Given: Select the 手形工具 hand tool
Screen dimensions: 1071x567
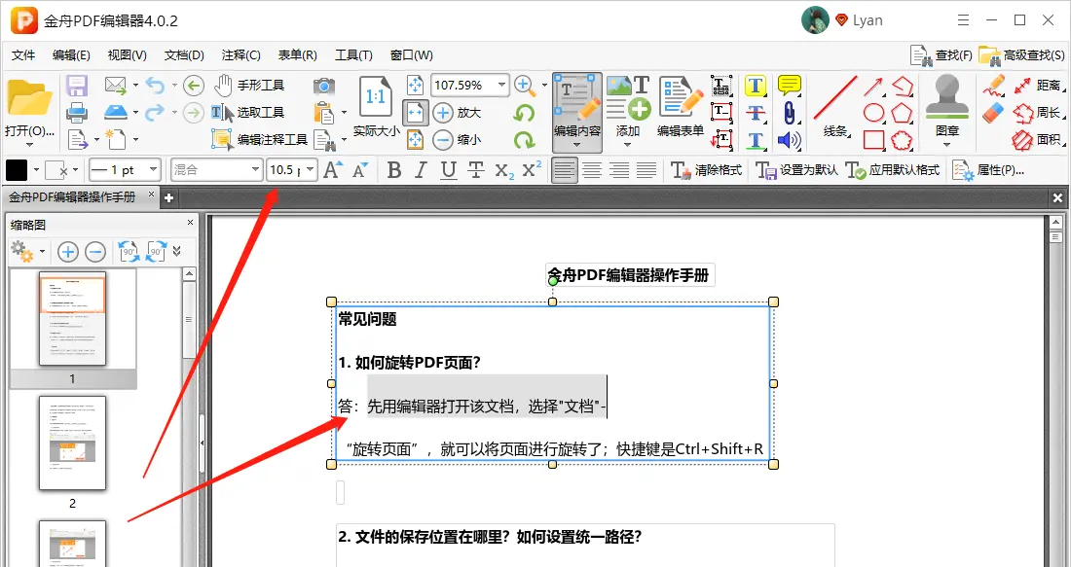Looking at the screenshot, I should click(x=248, y=86).
